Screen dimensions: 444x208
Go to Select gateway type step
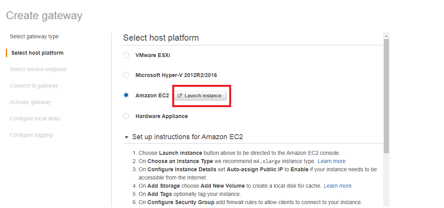coord(34,36)
